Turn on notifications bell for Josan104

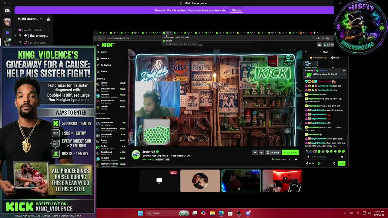(255, 153)
